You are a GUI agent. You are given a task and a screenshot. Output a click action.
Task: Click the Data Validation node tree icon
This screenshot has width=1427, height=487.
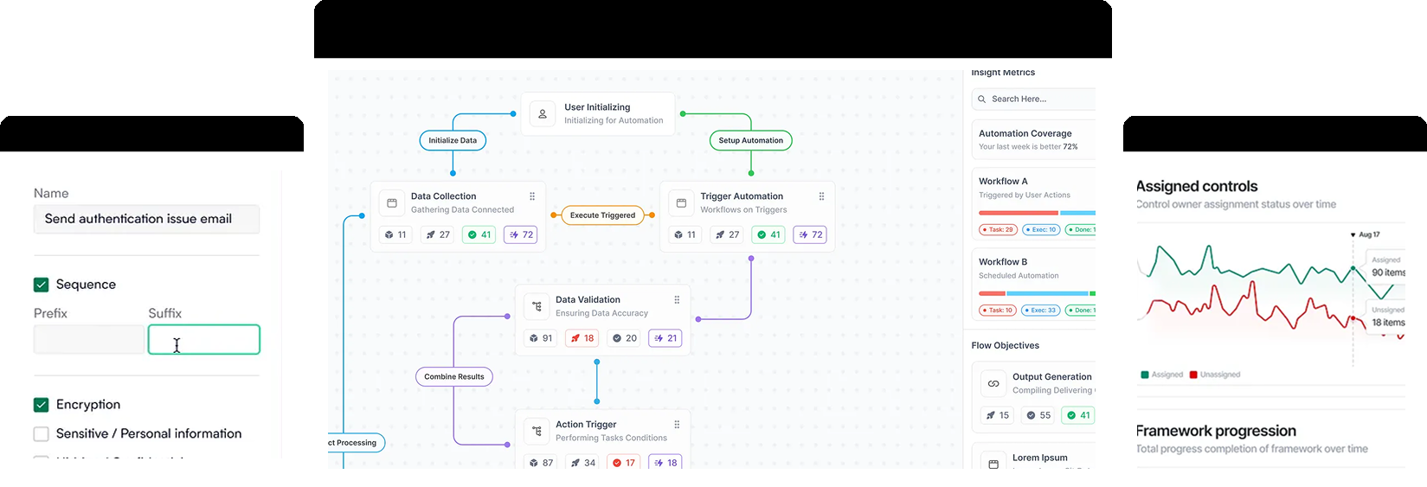(x=537, y=306)
